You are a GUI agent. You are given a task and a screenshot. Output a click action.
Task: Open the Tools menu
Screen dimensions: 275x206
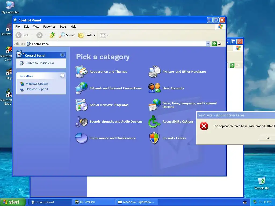click(63, 27)
